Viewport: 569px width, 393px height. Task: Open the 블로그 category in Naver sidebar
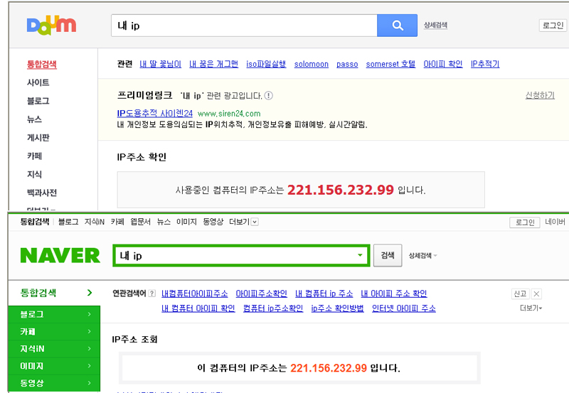[54, 314]
